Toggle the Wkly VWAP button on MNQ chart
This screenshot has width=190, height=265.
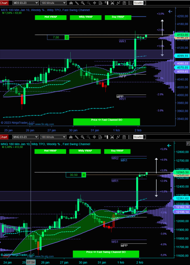pyautogui.click(x=85, y=151)
